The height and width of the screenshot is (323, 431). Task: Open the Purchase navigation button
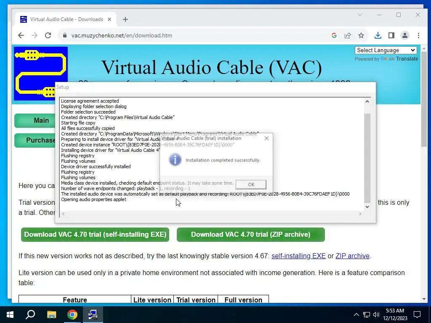pyautogui.click(x=35, y=140)
